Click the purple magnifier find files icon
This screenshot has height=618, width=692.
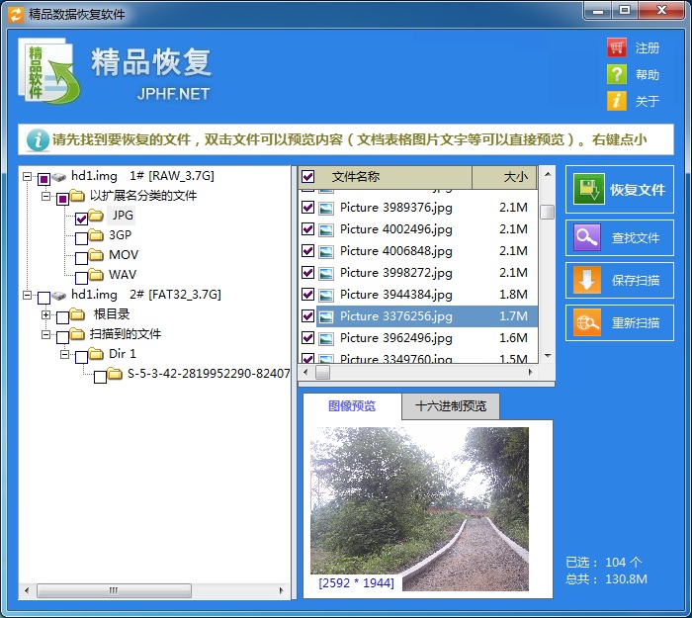587,237
